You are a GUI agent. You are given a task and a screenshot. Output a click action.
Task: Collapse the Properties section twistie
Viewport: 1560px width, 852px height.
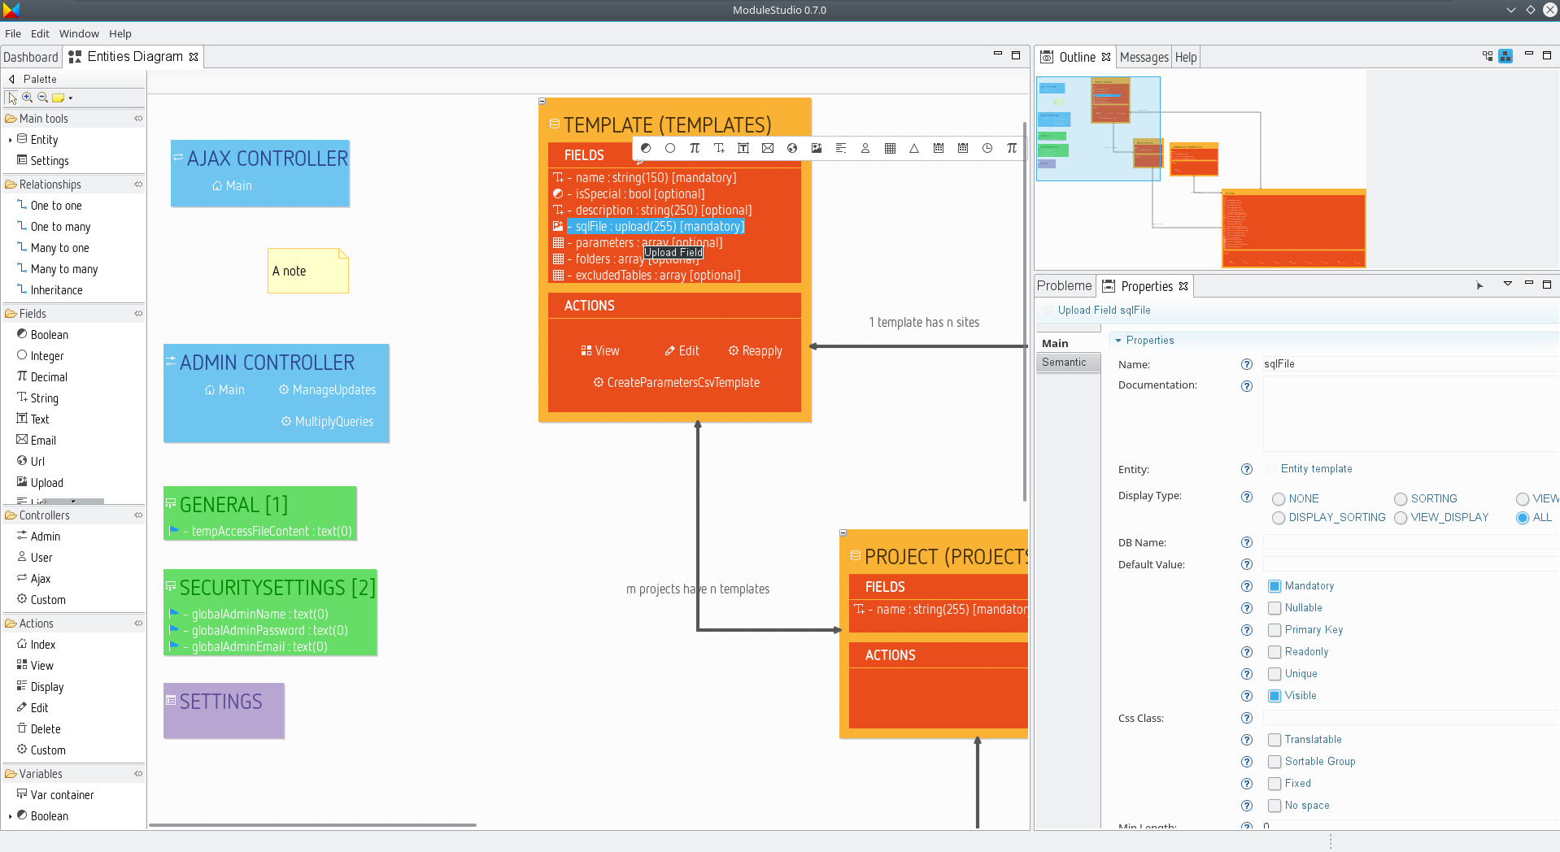(x=1118, y=341)
